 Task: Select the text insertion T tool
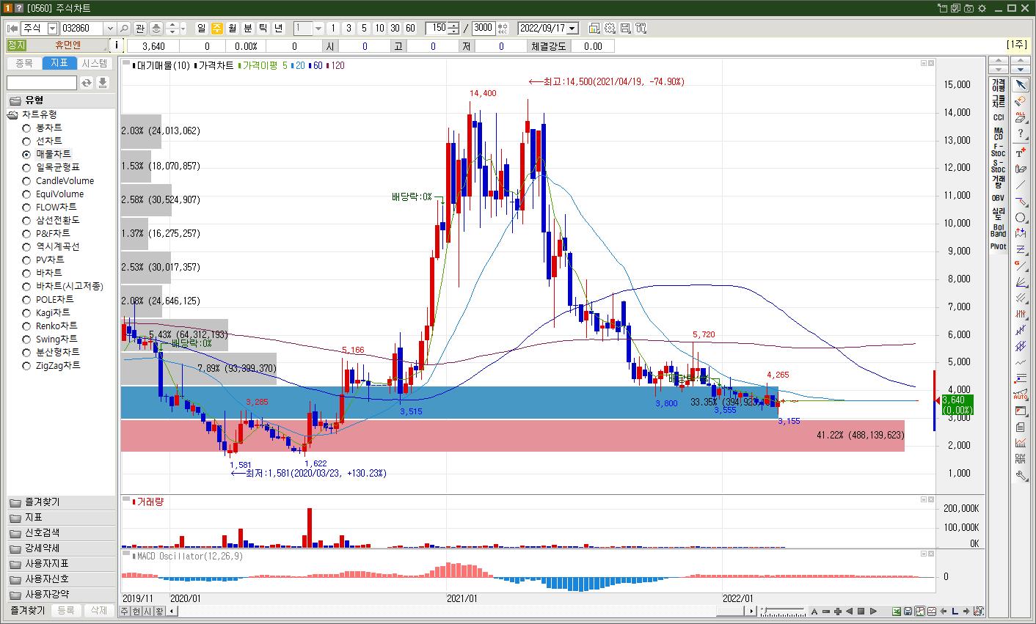(x=1021, y=153)
